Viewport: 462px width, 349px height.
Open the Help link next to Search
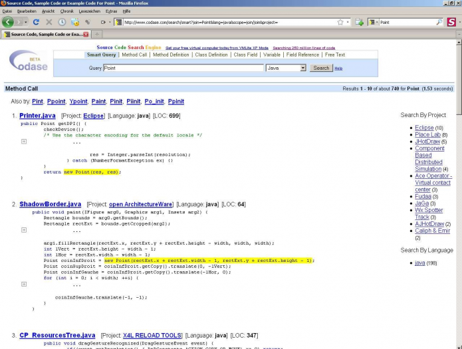(338, 68)
